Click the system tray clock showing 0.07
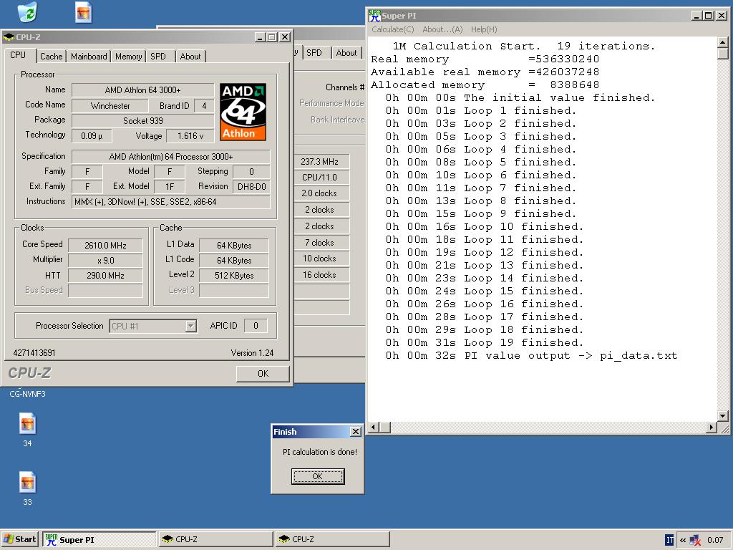The image size is (733, 550). [715, 540]
